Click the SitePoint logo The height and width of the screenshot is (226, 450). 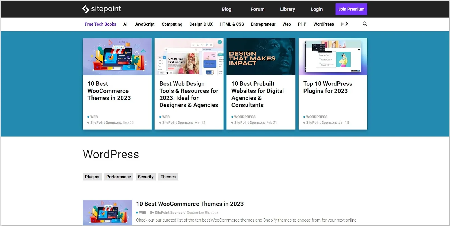(102, 9)
